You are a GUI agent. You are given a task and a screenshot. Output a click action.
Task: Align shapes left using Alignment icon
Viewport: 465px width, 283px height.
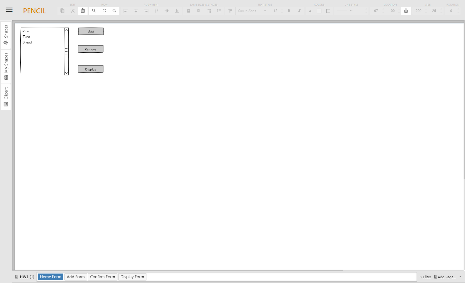pyautogui.click(x=126, y=11)
